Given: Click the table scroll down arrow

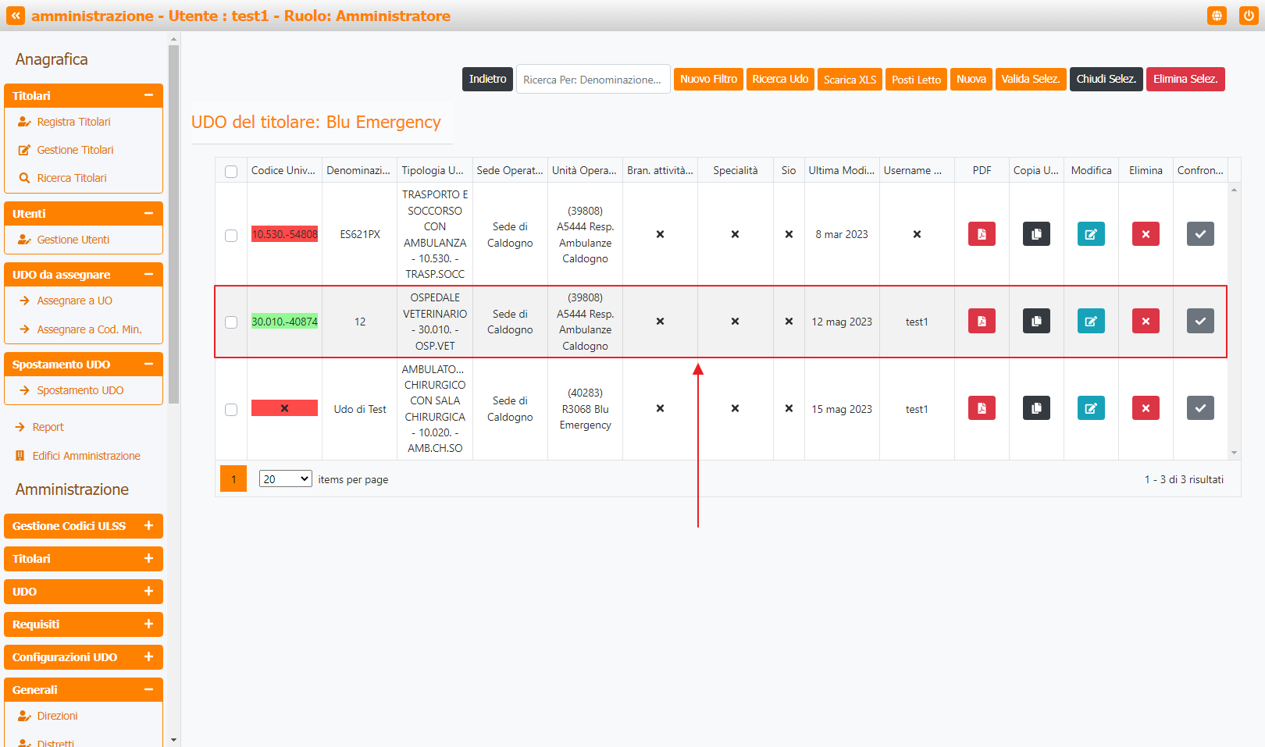Looking at the screenshot, I should pyautogui.click(x=1234, y=453).
